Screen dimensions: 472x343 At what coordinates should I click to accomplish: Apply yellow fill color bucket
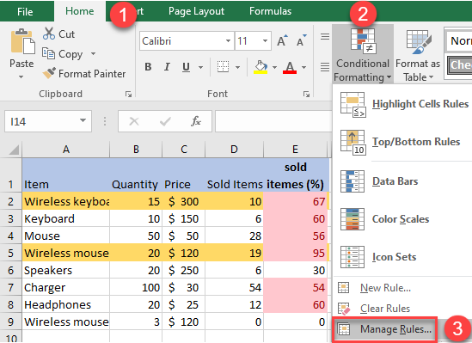(x=261, y=67)
